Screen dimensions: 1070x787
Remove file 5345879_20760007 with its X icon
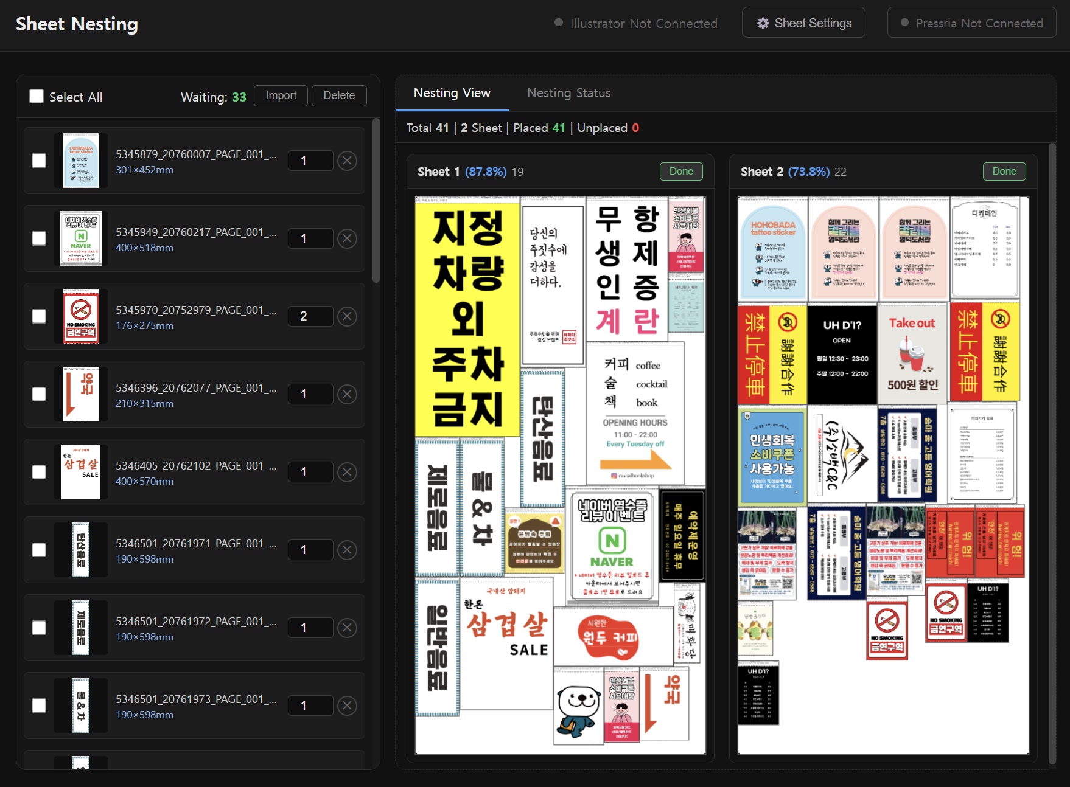347,161
